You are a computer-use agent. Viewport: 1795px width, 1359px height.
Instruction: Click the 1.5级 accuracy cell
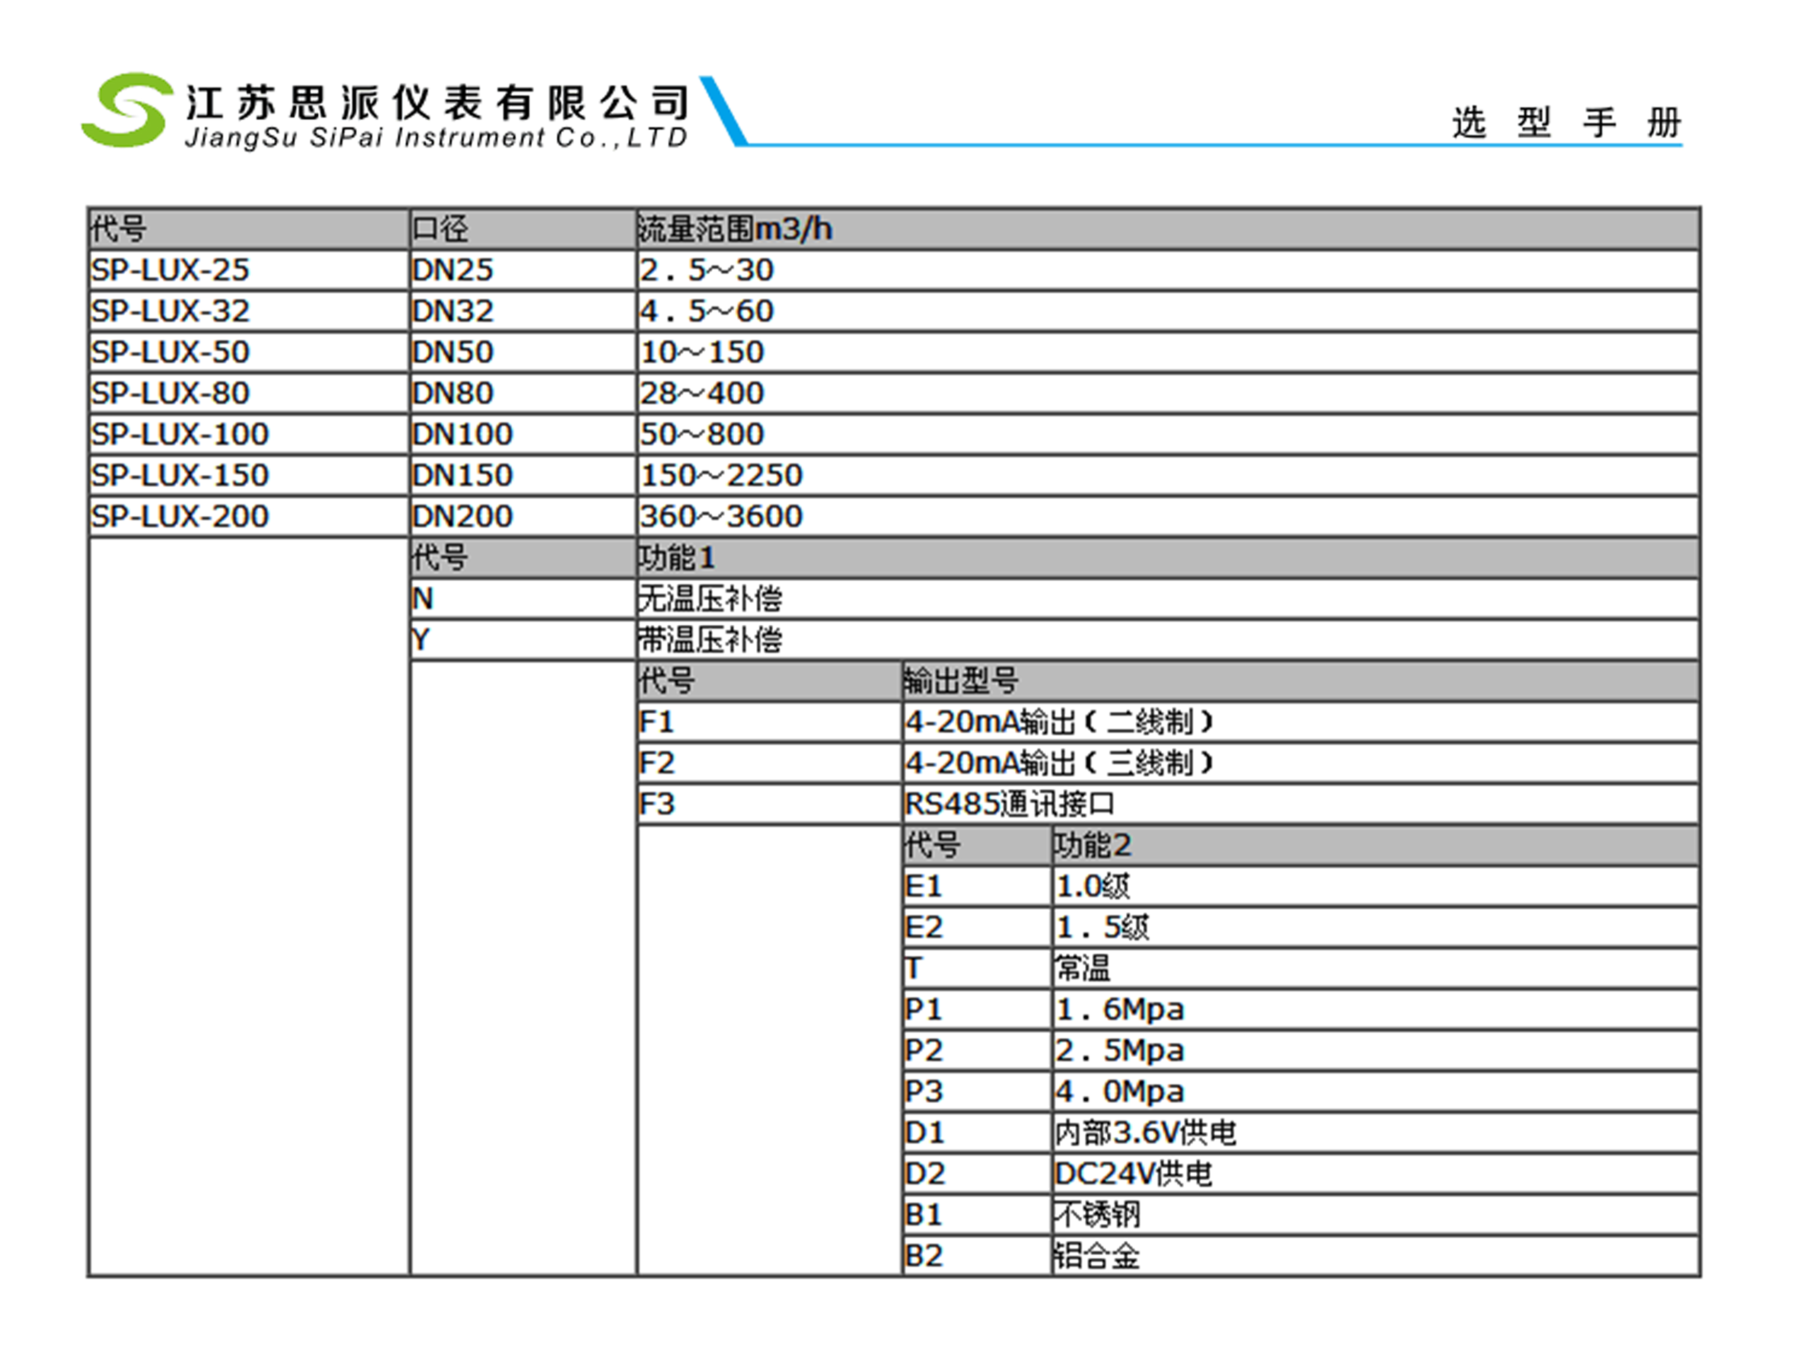coord(1375,927)
